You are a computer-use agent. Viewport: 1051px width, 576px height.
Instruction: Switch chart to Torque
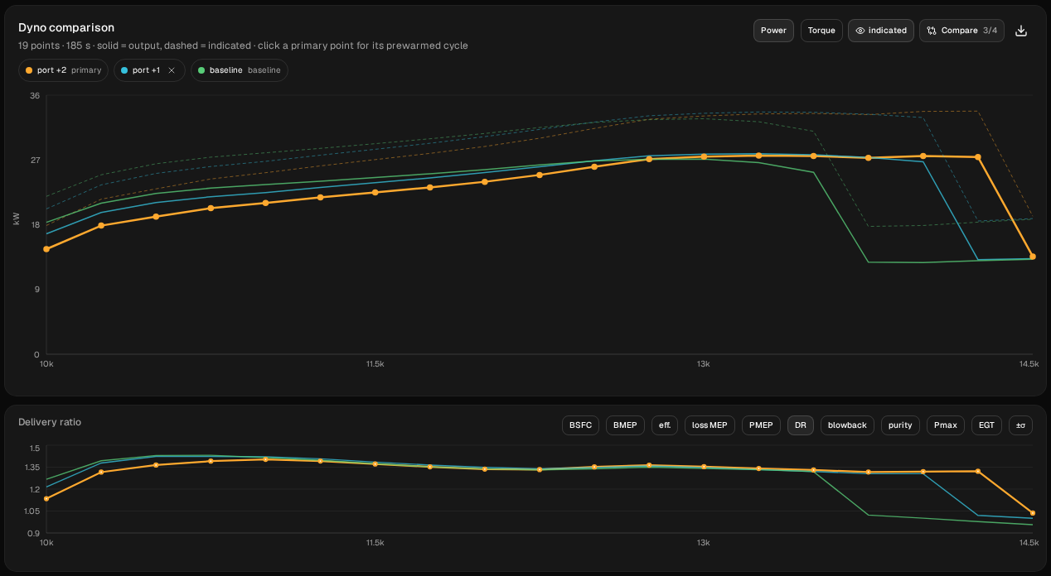pos(821,31)
